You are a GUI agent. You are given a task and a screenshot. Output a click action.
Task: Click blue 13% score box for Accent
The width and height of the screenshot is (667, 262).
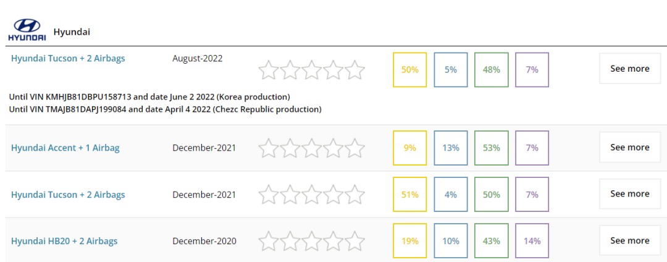click(450, 148)
